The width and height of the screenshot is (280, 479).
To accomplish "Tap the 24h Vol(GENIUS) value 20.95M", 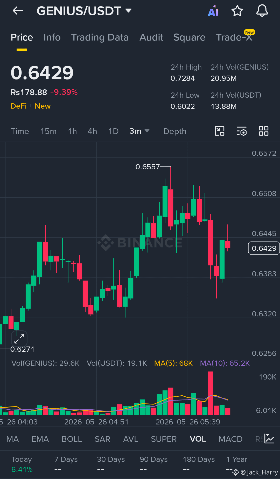I will 223,78.
